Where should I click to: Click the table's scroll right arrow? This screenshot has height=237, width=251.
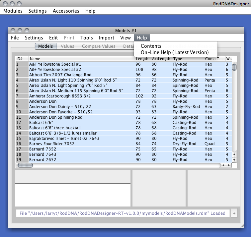[x=229, y=165]
